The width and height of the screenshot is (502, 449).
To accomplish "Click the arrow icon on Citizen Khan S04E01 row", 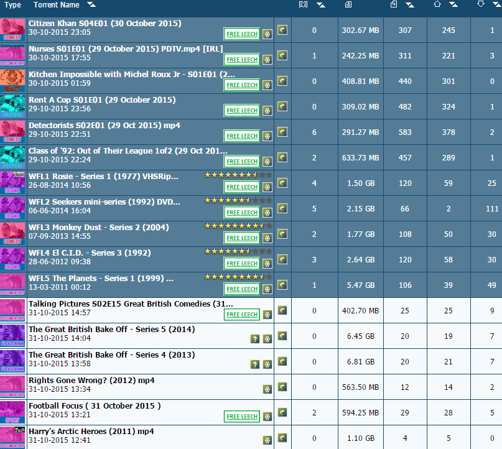I will click(282, 30).
